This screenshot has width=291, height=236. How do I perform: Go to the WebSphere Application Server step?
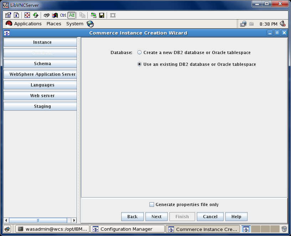pyautogui.click(x=40, y=74)
